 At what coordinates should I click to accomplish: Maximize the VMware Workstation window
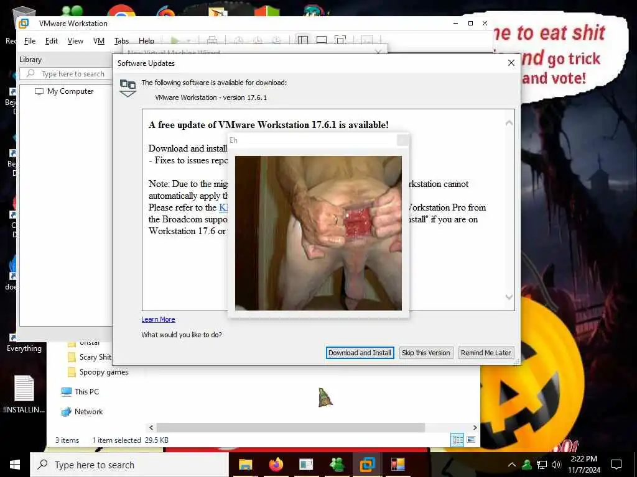click(470, 23)
